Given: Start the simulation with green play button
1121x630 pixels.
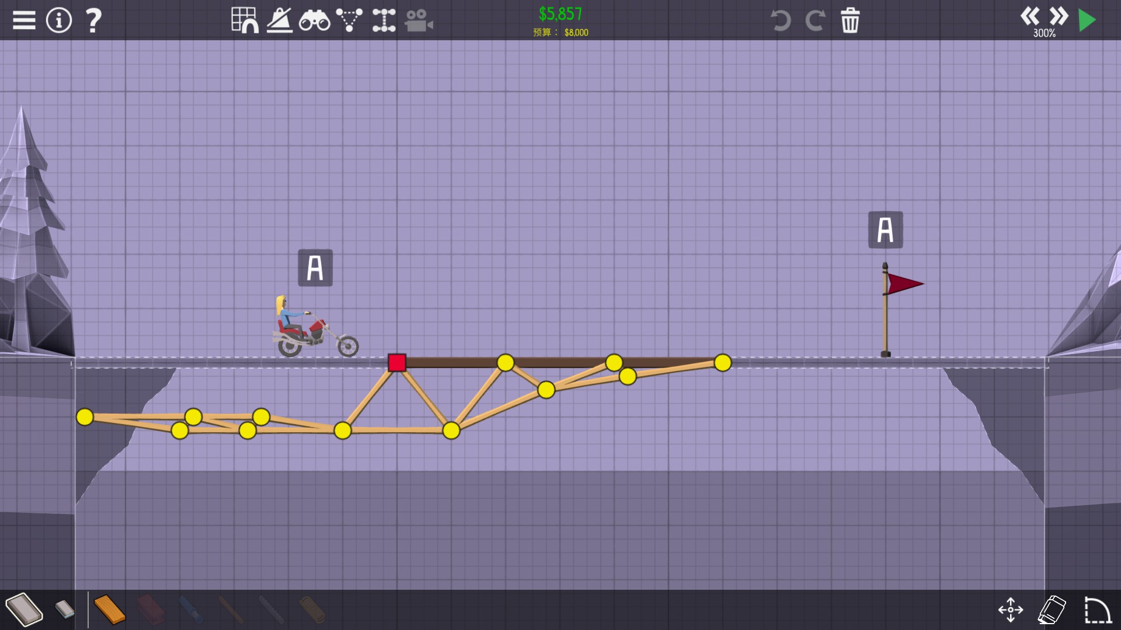Looking at the screenshot, I should click(x=1087, y=20).
